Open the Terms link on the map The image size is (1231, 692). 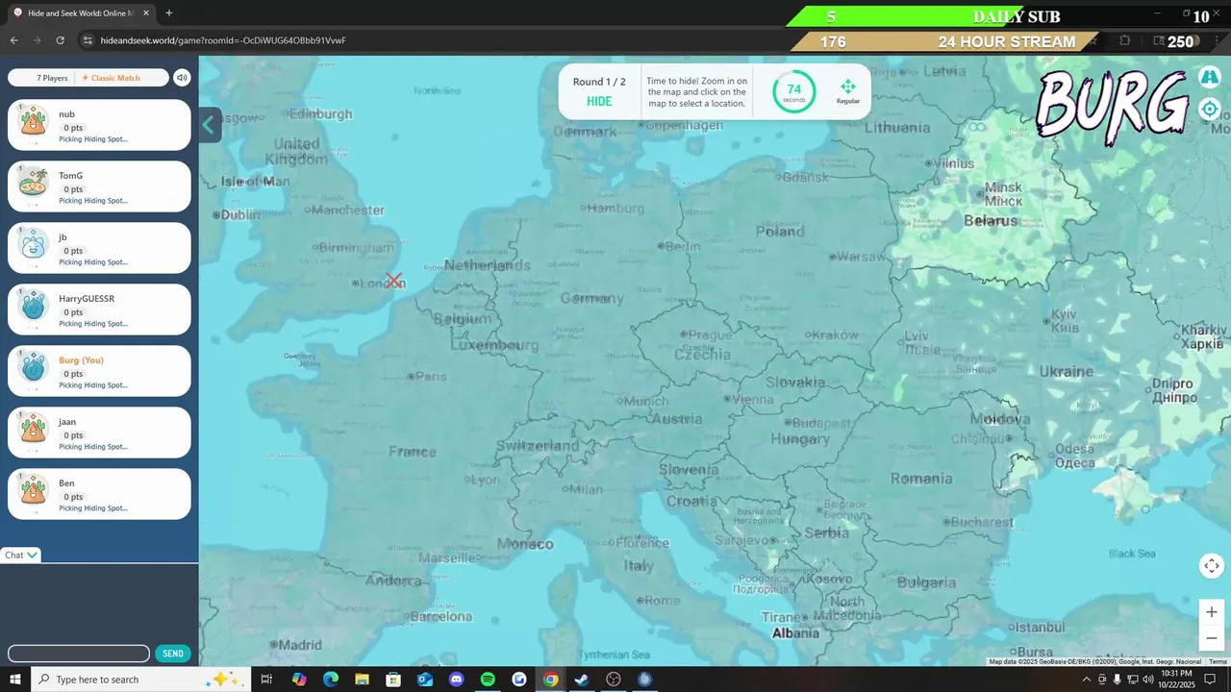pyautogui.click(x=1218, y=661)
